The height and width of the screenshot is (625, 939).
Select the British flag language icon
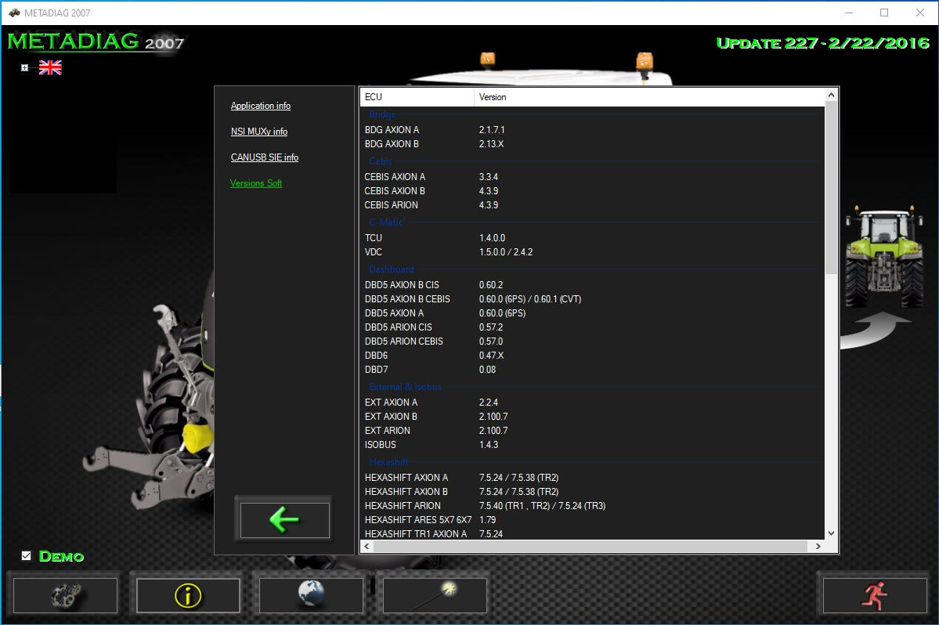[x=49, y=67]
